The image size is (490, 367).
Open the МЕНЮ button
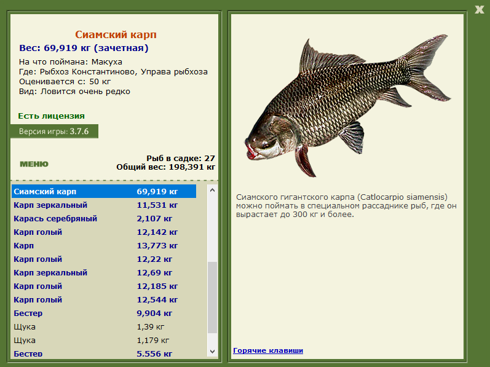[34, 164]
